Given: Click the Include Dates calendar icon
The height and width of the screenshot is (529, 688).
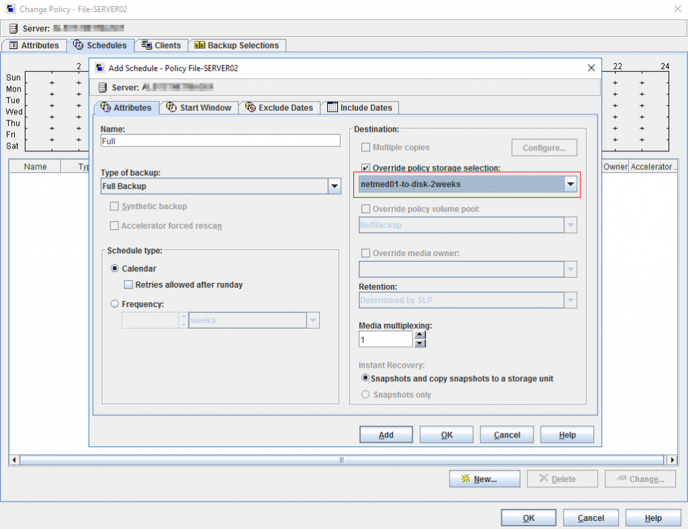Looking at the screenshot, I should click(332, 108).
